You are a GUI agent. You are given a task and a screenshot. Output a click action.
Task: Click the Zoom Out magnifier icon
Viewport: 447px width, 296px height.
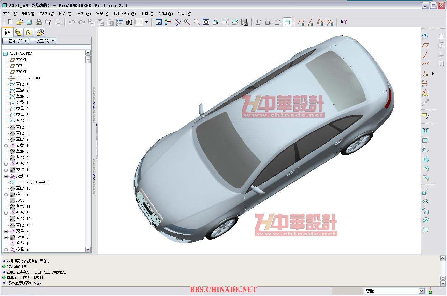(x=197, y=22)
